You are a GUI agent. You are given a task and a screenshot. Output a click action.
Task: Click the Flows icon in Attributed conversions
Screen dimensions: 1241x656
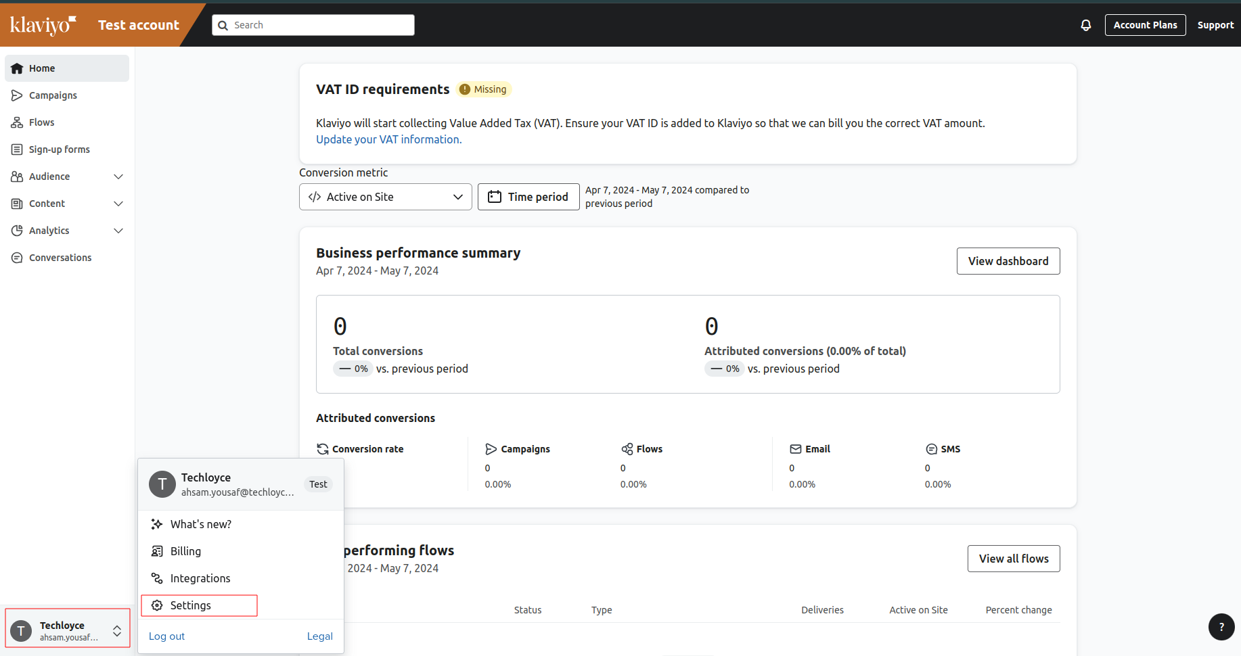[x=627, y=449]
